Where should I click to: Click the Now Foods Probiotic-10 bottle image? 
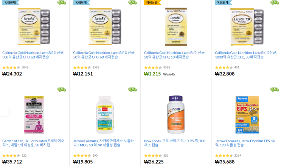tap(176, 115)
